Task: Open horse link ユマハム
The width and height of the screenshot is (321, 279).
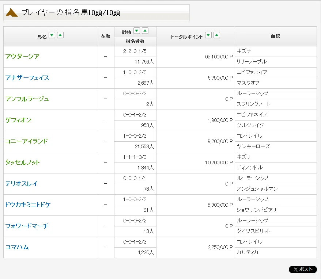Action: (x=17, y=247)
